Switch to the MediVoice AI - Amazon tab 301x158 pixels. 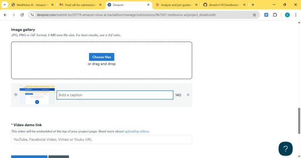tap(32, 5)
